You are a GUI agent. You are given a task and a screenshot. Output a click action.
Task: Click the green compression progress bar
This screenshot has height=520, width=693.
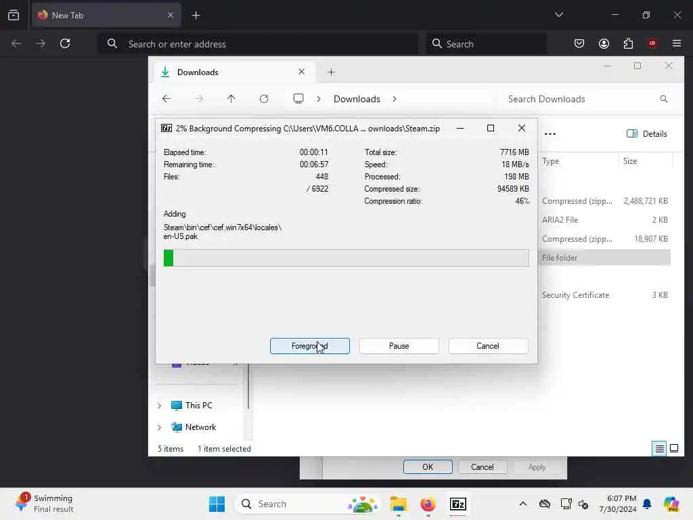[346, 258]
